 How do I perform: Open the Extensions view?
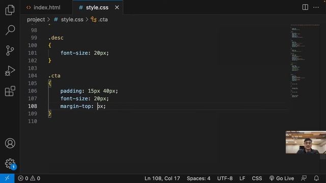[x=10, y=91]
